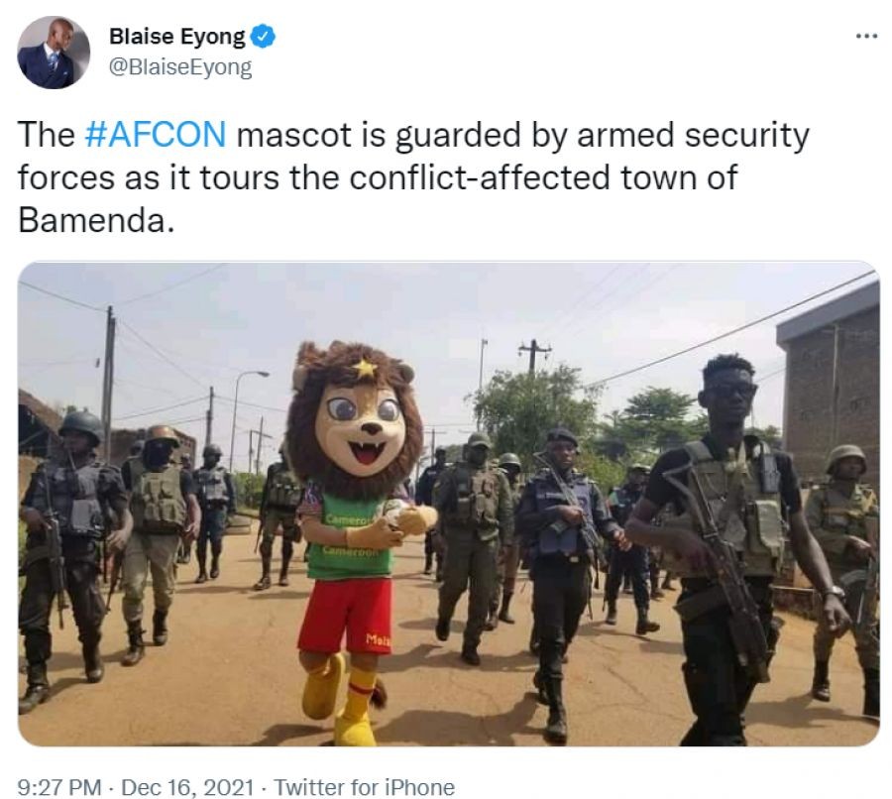Click the 9:27 PM timestamp
892x799 pixels.
click(59, 787)
